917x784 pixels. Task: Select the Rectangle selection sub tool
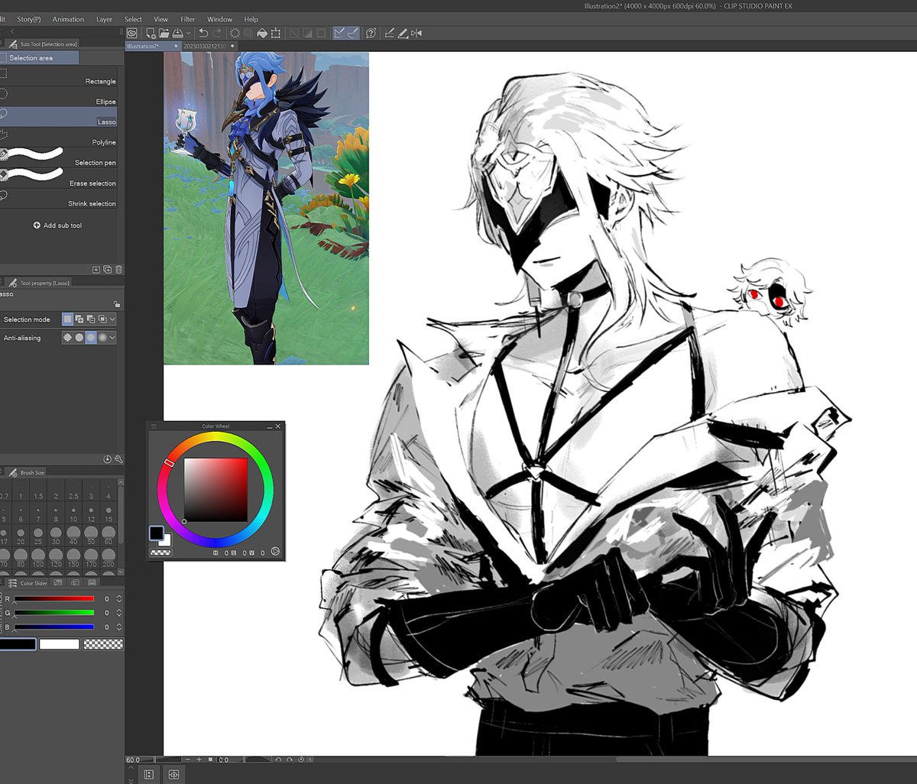[59, 76]
